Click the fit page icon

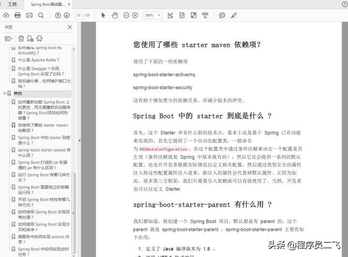point(182,15)
